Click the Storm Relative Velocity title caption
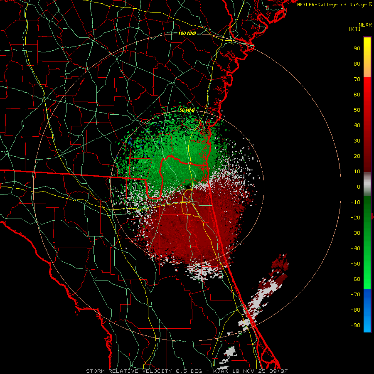 187,371
